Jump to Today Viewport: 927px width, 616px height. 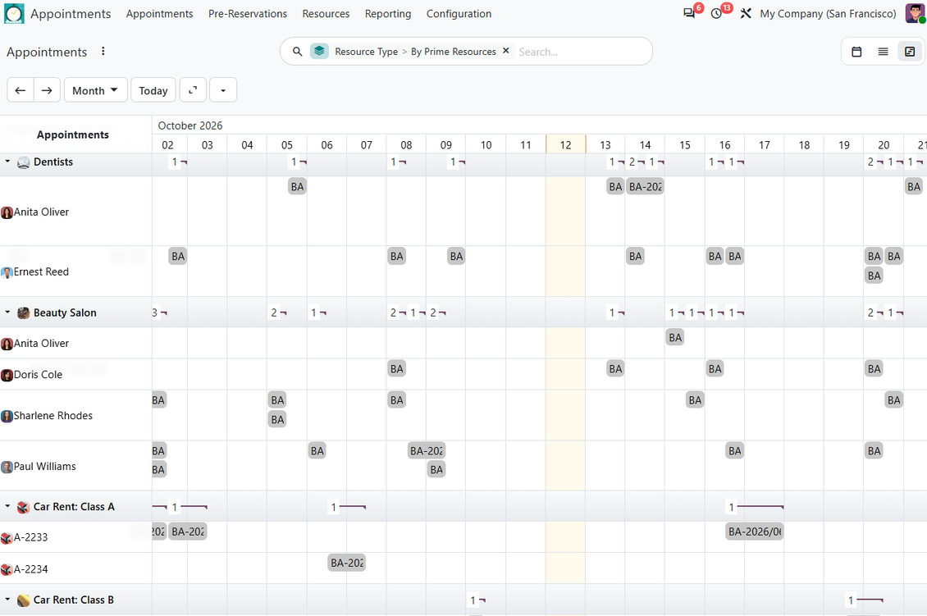[153, 90]
